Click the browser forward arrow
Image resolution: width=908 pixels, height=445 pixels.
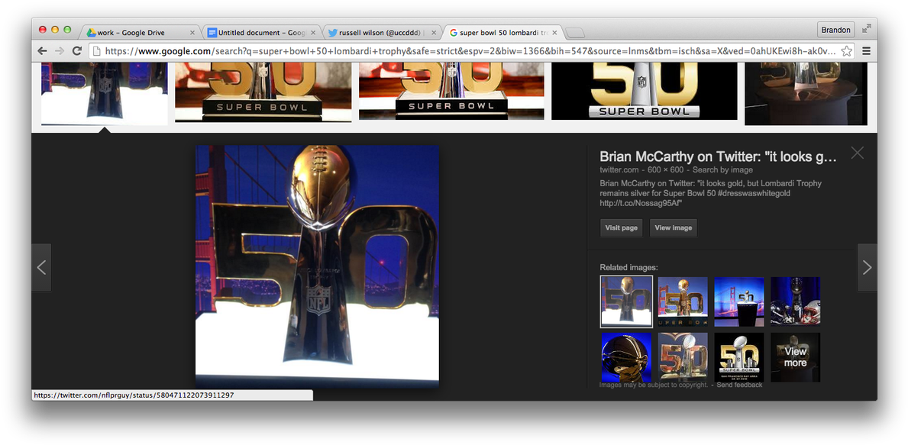[59, 51]
